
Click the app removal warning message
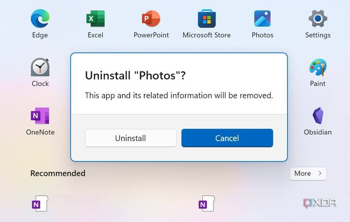pos(179,95)
